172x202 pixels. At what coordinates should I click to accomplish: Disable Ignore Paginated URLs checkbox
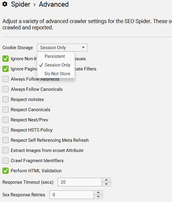pyautogui.click(x=5, y=69)
